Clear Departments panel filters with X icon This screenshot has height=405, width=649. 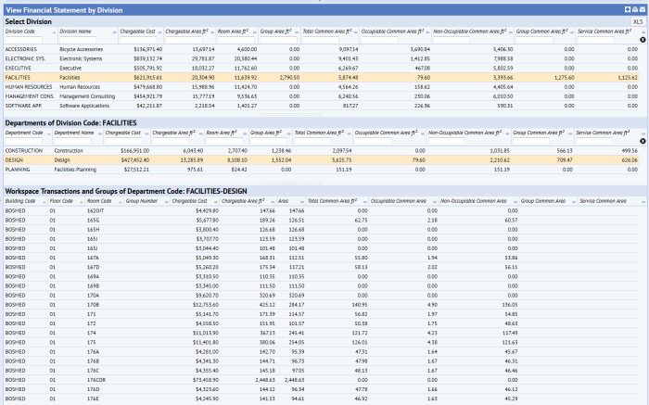click(x=643, y=142)
